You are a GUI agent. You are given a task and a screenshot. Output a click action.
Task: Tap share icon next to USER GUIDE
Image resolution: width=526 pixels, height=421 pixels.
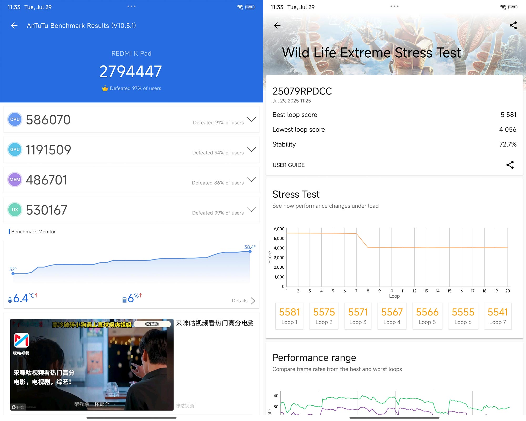coord(510,165)
